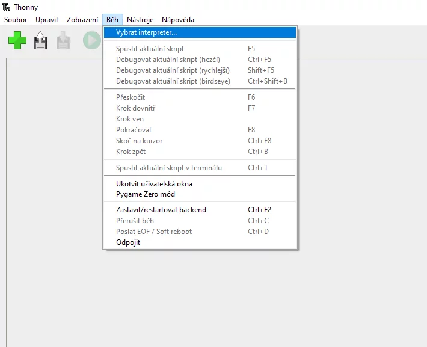Close the open Běh menu
The image size is (427, 347).
coord(112,20)
